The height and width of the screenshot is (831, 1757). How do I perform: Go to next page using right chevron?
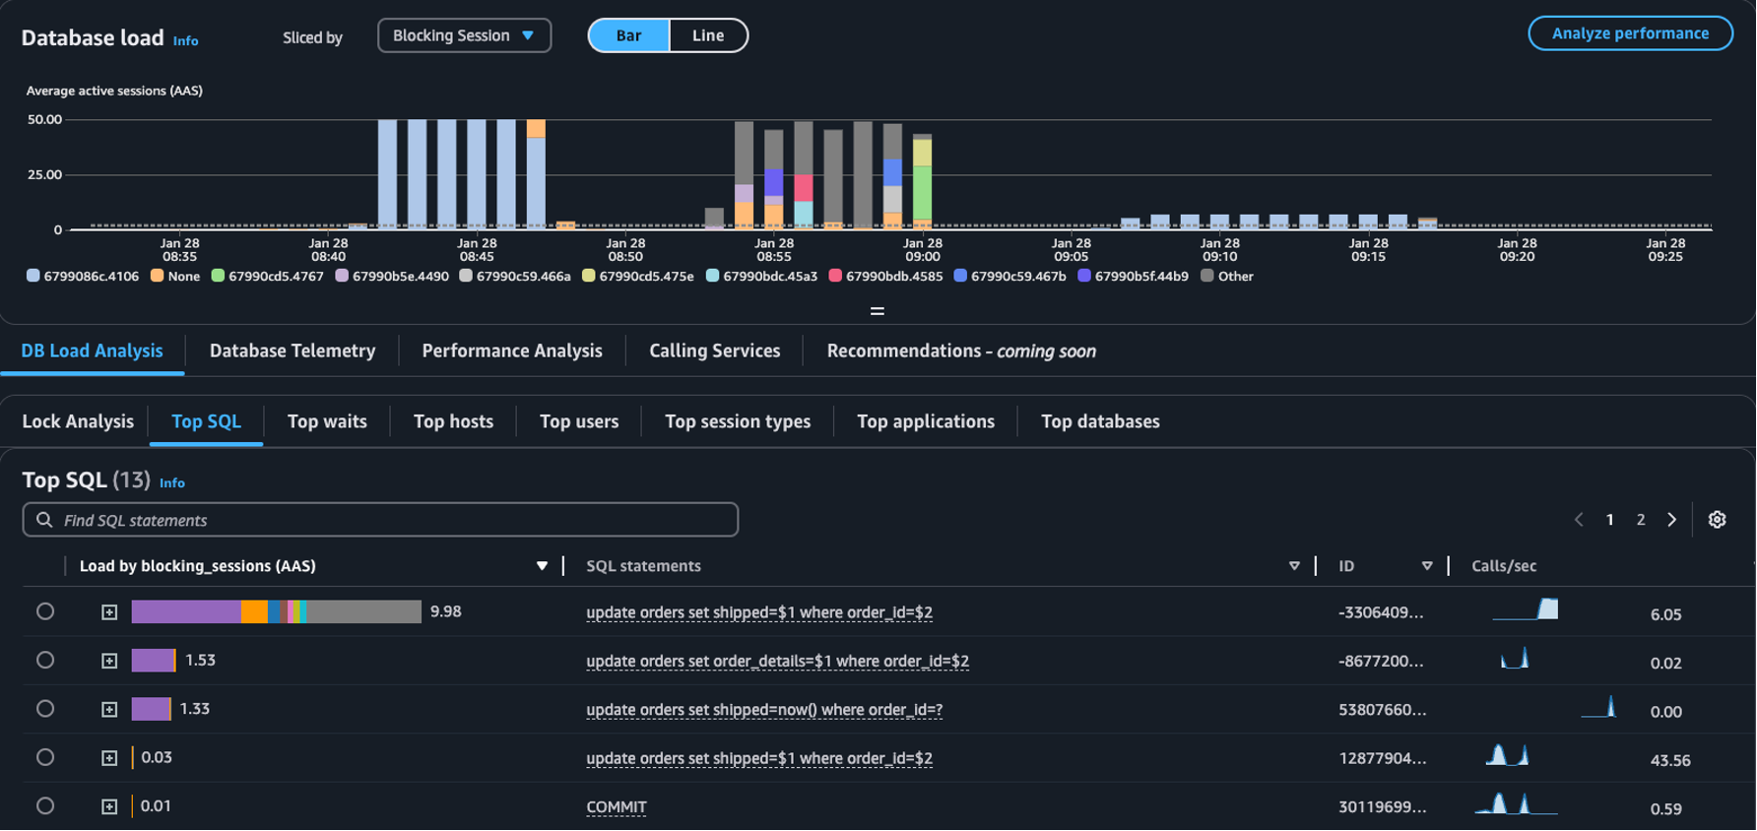pyautogui.click(x=1671, y=520)
